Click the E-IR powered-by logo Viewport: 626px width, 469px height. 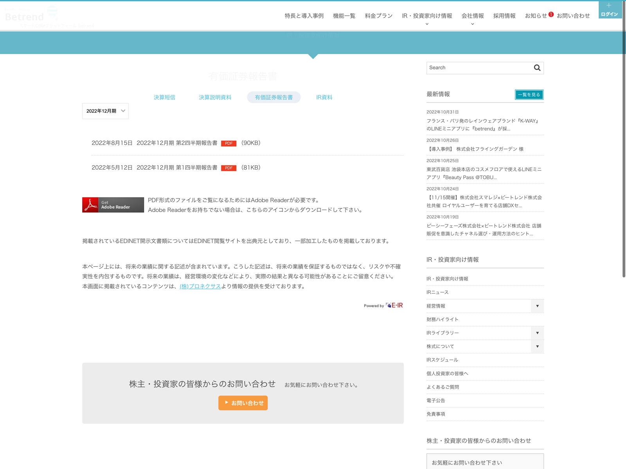pyautogui.click(x=394, y=305)
